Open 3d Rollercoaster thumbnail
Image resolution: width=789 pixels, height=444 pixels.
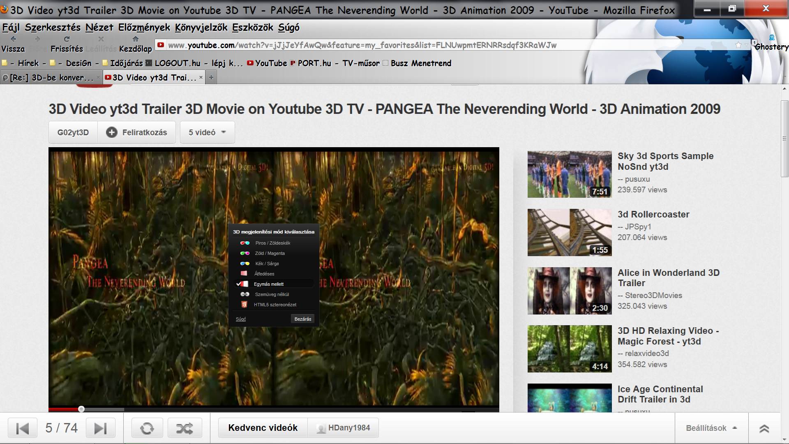pyautogui.click(x=570, y=233)
